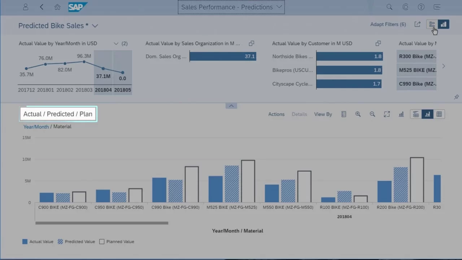The height and width of the screenshot is (260, 462).
Task: Zoom in on the chart
Action: click(358, 114)
